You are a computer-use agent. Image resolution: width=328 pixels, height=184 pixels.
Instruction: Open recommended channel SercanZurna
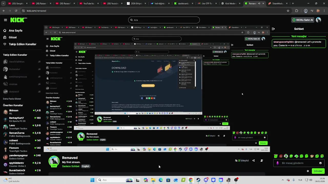click(x=22, y=134)
